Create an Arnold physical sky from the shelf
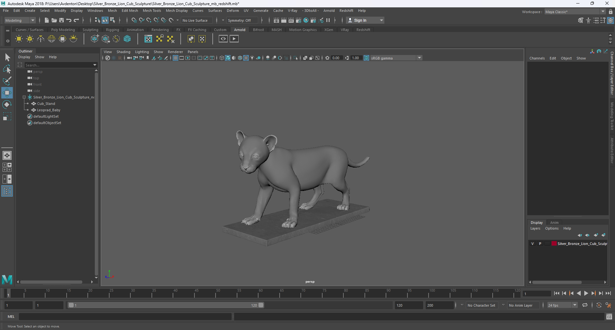 73,39
